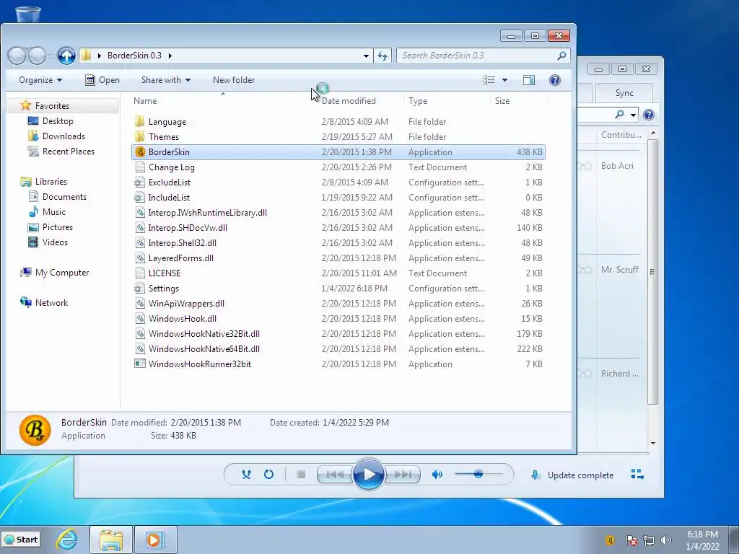
Task: Switch Media Player to Now Playing view
Action: pyautogui.click(x=637, y=475)
